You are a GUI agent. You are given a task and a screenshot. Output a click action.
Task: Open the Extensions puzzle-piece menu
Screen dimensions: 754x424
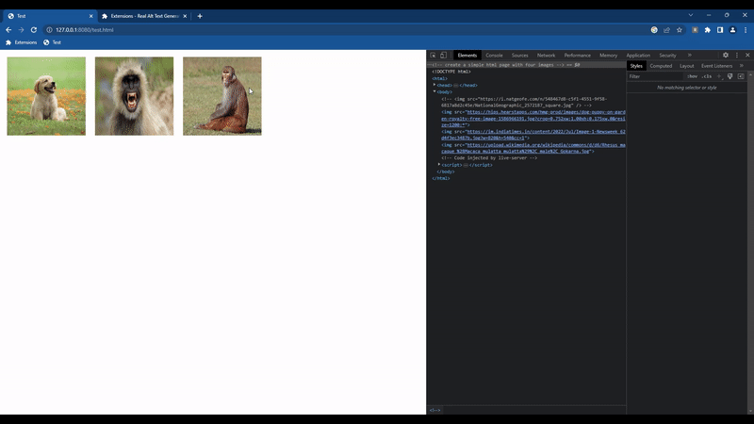click(708, 30)
